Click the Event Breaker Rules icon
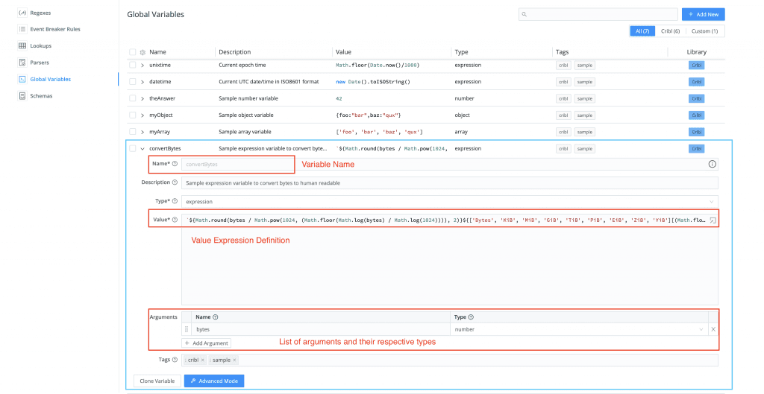The image size is (764, 394). point(22,29)
